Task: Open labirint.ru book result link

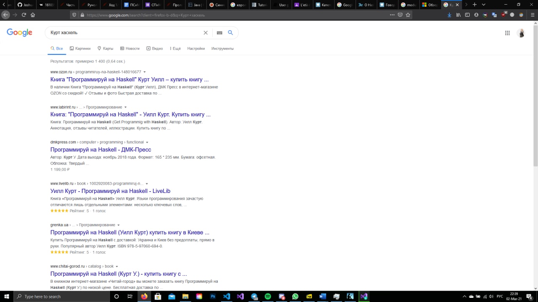Action: click(x=130, y=114)
